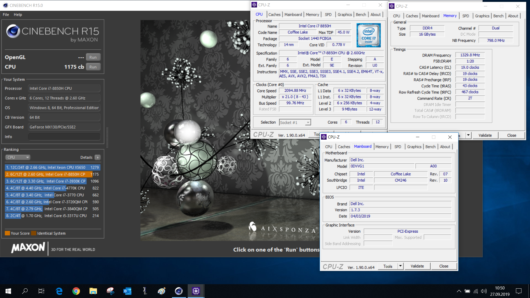The image size is (530, 298).
Task: Open volume control tray icon
Action: click(x=484, y=291)
